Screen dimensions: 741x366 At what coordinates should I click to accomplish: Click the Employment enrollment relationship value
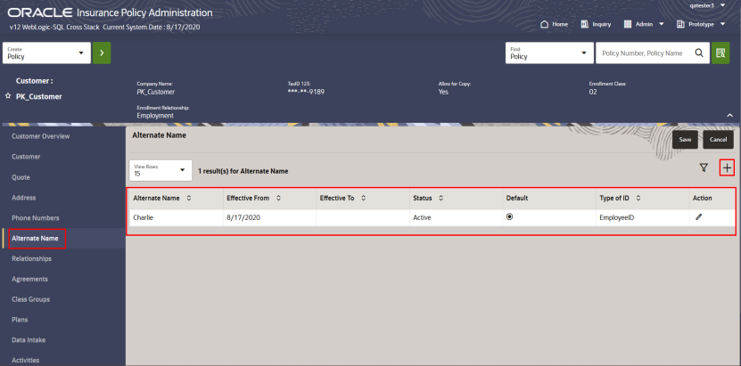pos(155,116)
